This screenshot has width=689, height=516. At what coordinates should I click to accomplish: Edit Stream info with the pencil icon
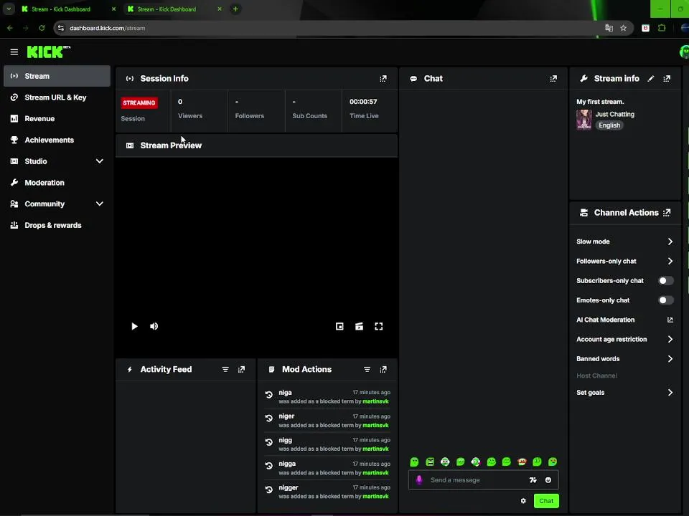651,79
